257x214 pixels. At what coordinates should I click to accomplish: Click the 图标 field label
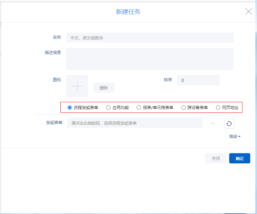click(x=57, y=80)
